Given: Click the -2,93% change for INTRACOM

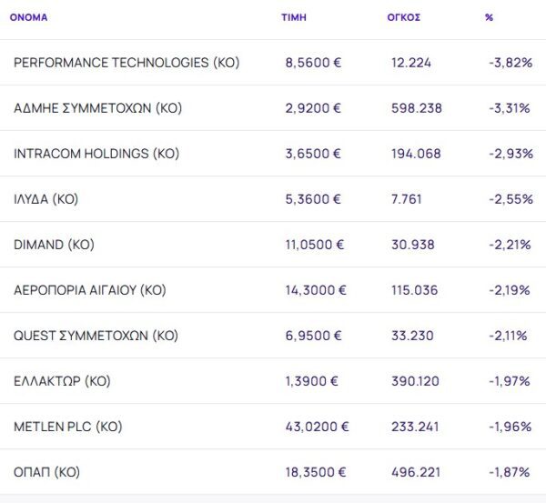Looking at the screenshot, I should (x=511, y=154).
